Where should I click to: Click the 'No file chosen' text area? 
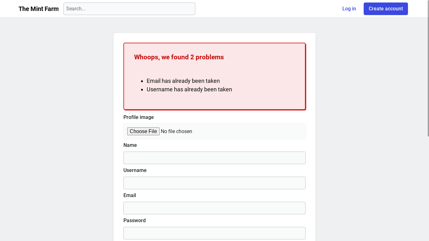(176, 131)
